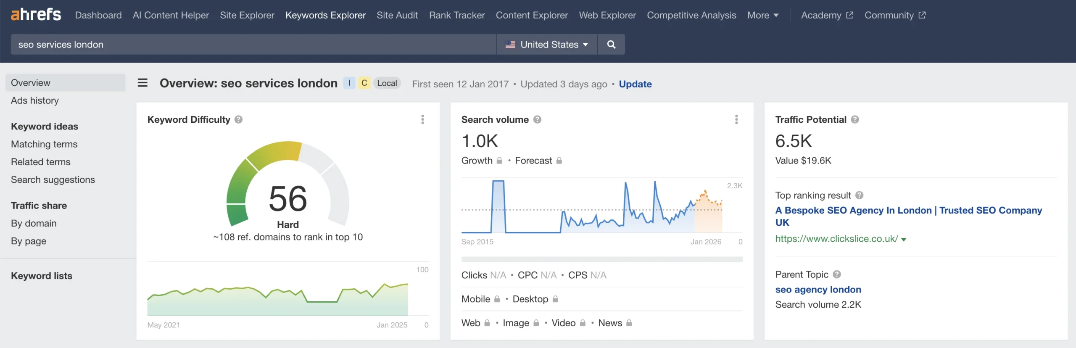Click the Image lock icon

[536, 323]
